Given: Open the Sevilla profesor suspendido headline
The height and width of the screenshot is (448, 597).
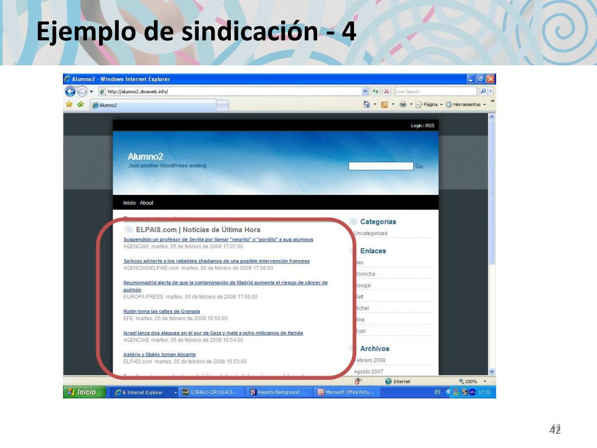Looking at the screenshot, I should click(x=218, y=240).
